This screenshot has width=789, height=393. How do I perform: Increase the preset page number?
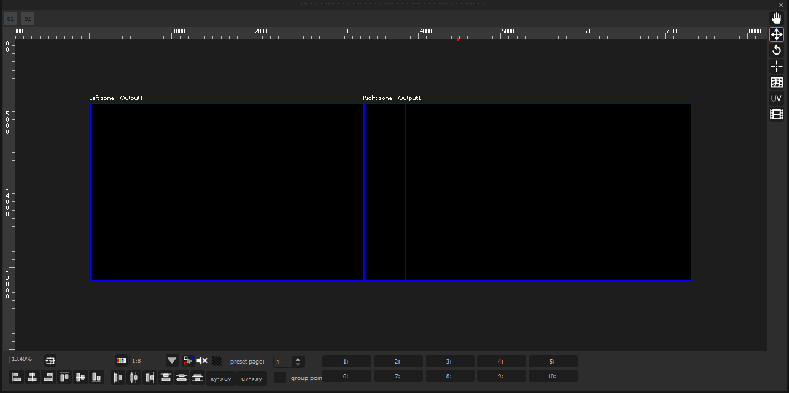(298, 359)
